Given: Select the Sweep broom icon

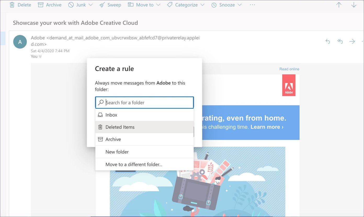Looking at the screenshot, I should [103, 4].
